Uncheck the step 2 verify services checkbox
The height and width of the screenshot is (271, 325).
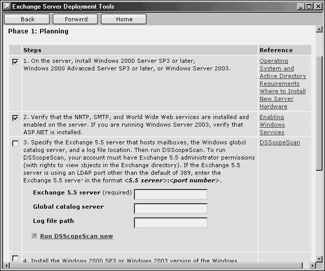point(15,118)
